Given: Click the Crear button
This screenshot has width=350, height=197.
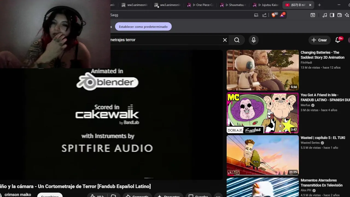Looking at the screenshot, I should 319,40.
